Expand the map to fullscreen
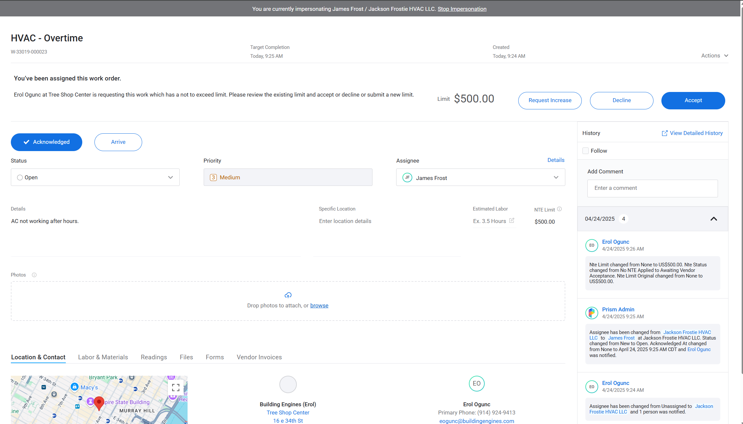The height and width of the screenshot is (424, 743). [176, 388]
